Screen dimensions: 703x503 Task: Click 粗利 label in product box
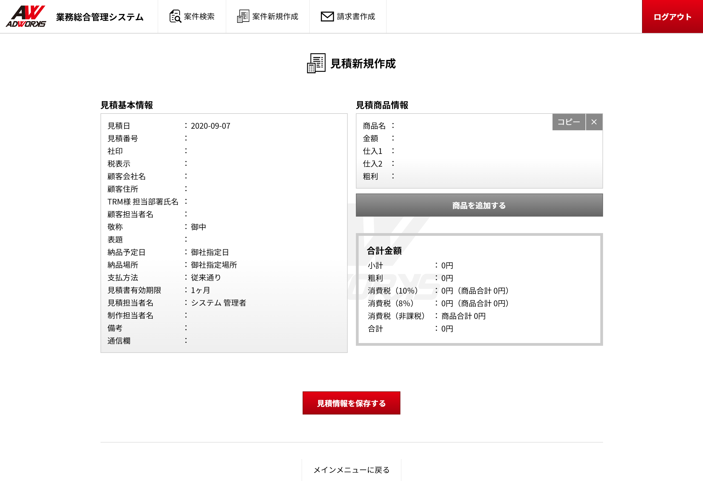(370, 176)
